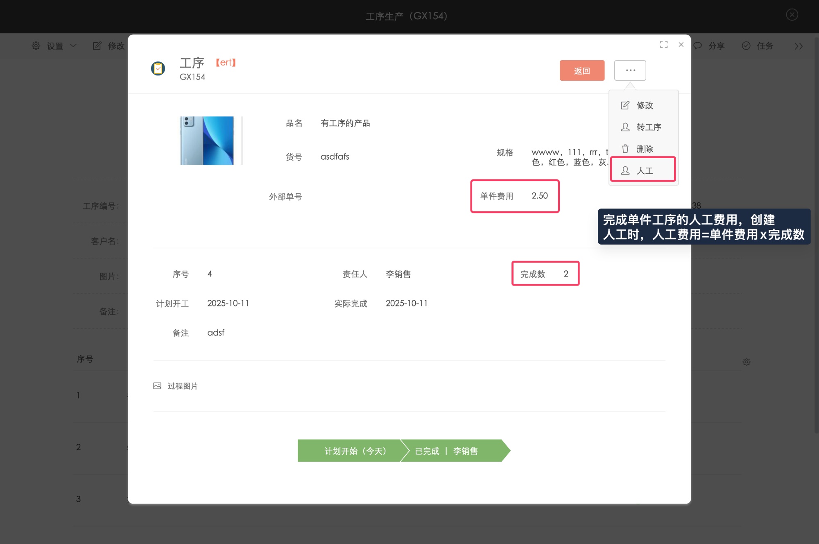The height and width of the screenshot is (544, 819).
Task: Open 设置 gear in background toolbar
Action: (x=36, y=46)
